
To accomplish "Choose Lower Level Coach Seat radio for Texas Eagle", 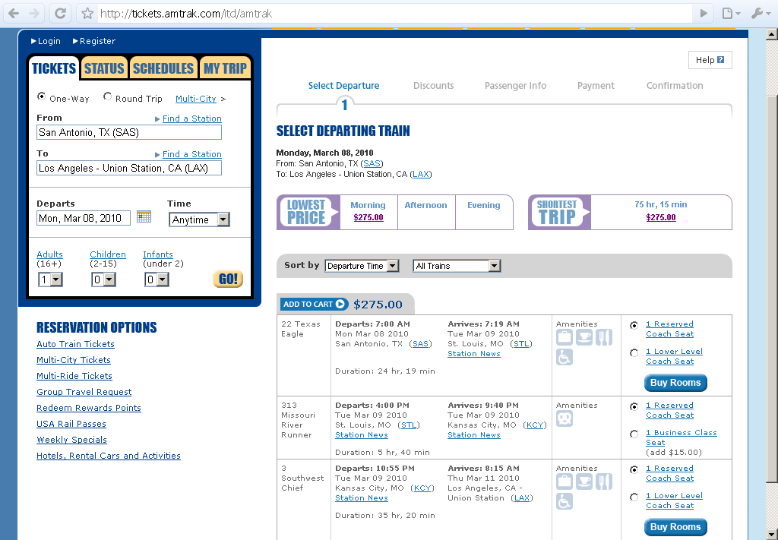I will point(634,353).
